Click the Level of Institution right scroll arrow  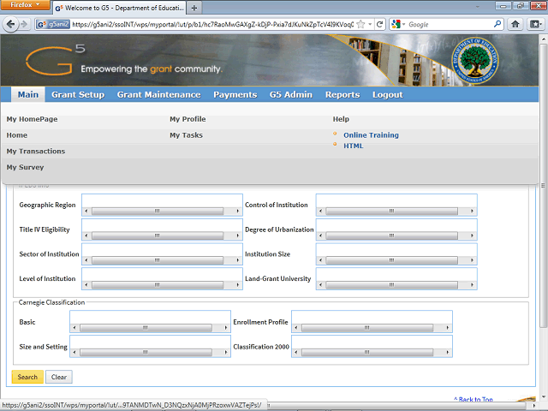click(x=238, y=285)
